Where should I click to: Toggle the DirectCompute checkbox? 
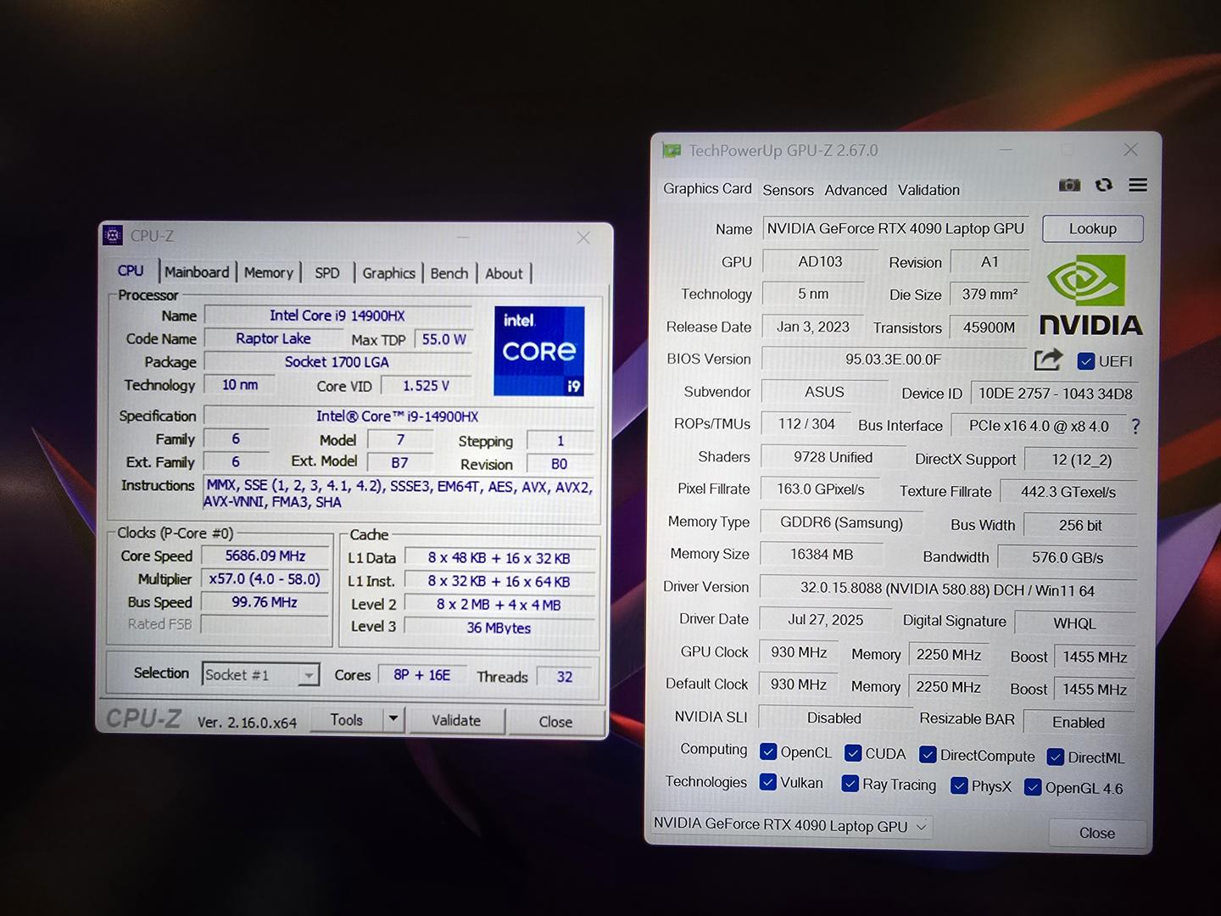click(928, 755)
